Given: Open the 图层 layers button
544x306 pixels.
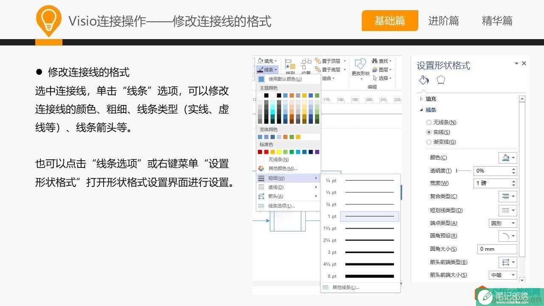Looking at the screenshot, I should 381,69.
